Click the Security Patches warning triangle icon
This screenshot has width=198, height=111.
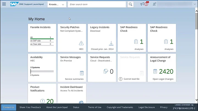[81, 43]
